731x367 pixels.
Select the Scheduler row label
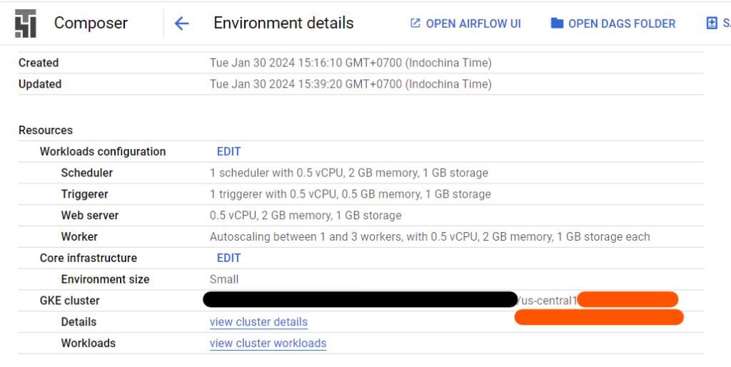[86, 173]
